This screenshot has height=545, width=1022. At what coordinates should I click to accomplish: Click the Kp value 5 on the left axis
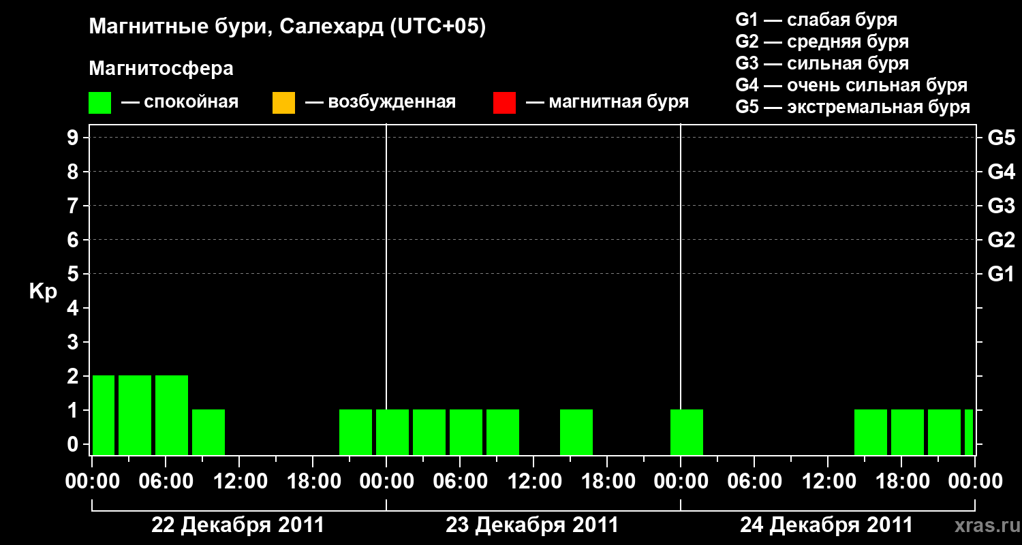tap(74, 274)
